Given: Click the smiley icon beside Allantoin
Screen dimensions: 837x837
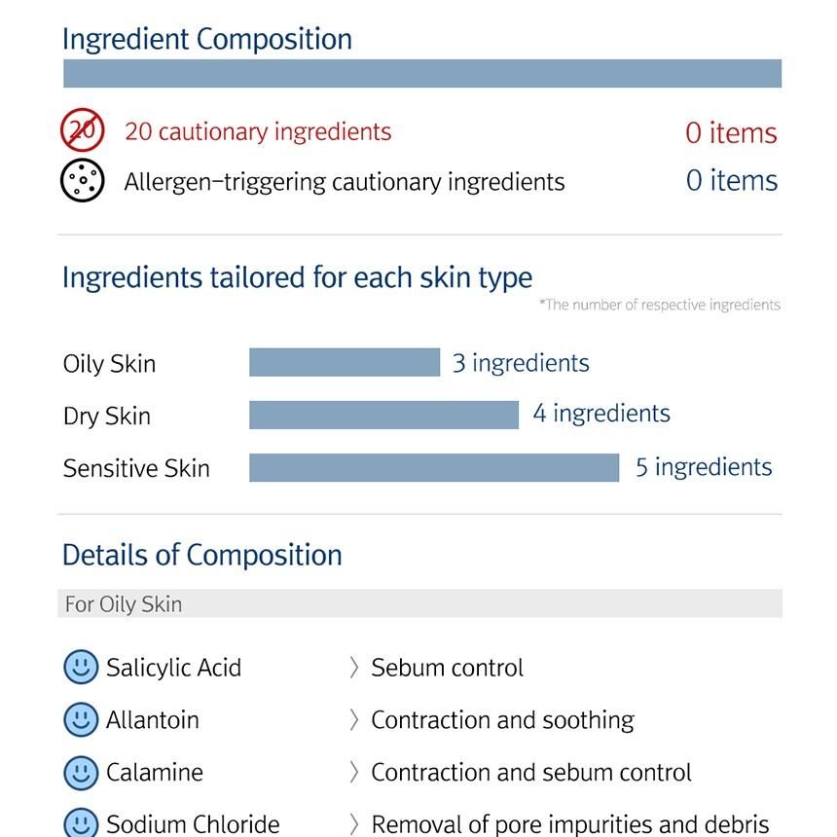Looking at the screenshot, I should (81, 720).
